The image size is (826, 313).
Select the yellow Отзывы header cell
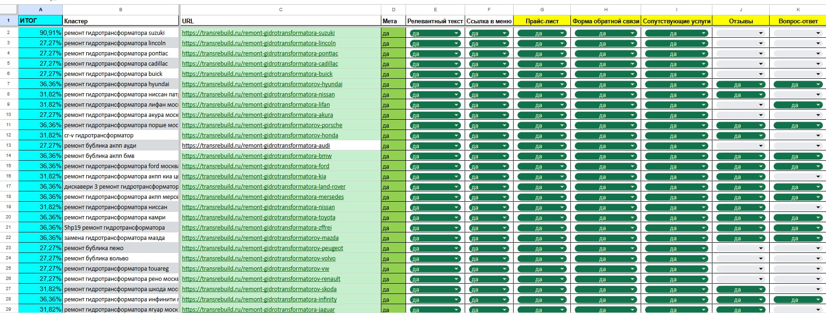(x=741, y=20)
